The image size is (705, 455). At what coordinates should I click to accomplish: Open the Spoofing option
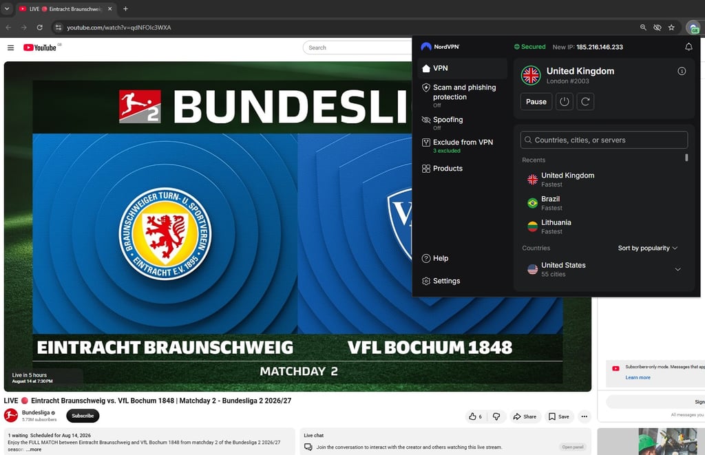(462, 123)
